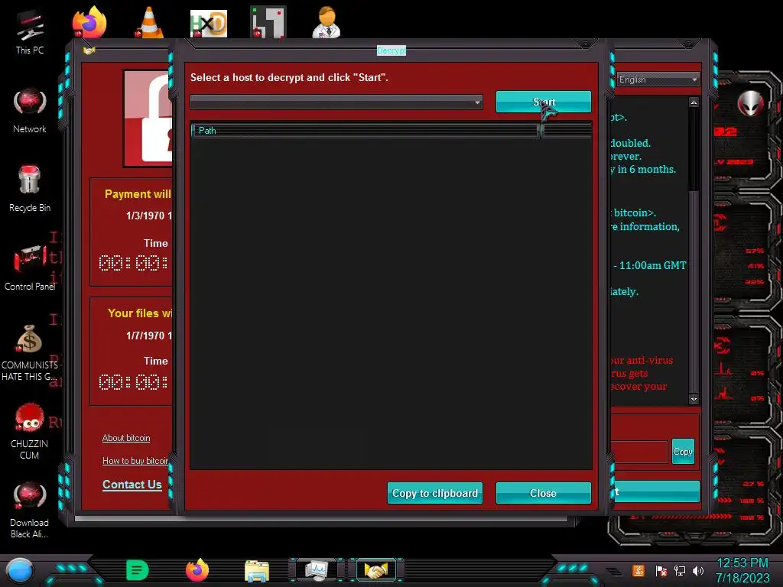The height and width of the screenshot is (587, 783).
Task: Open COMMUNISTS HATE THIS money bag icon
Action: 30,352
